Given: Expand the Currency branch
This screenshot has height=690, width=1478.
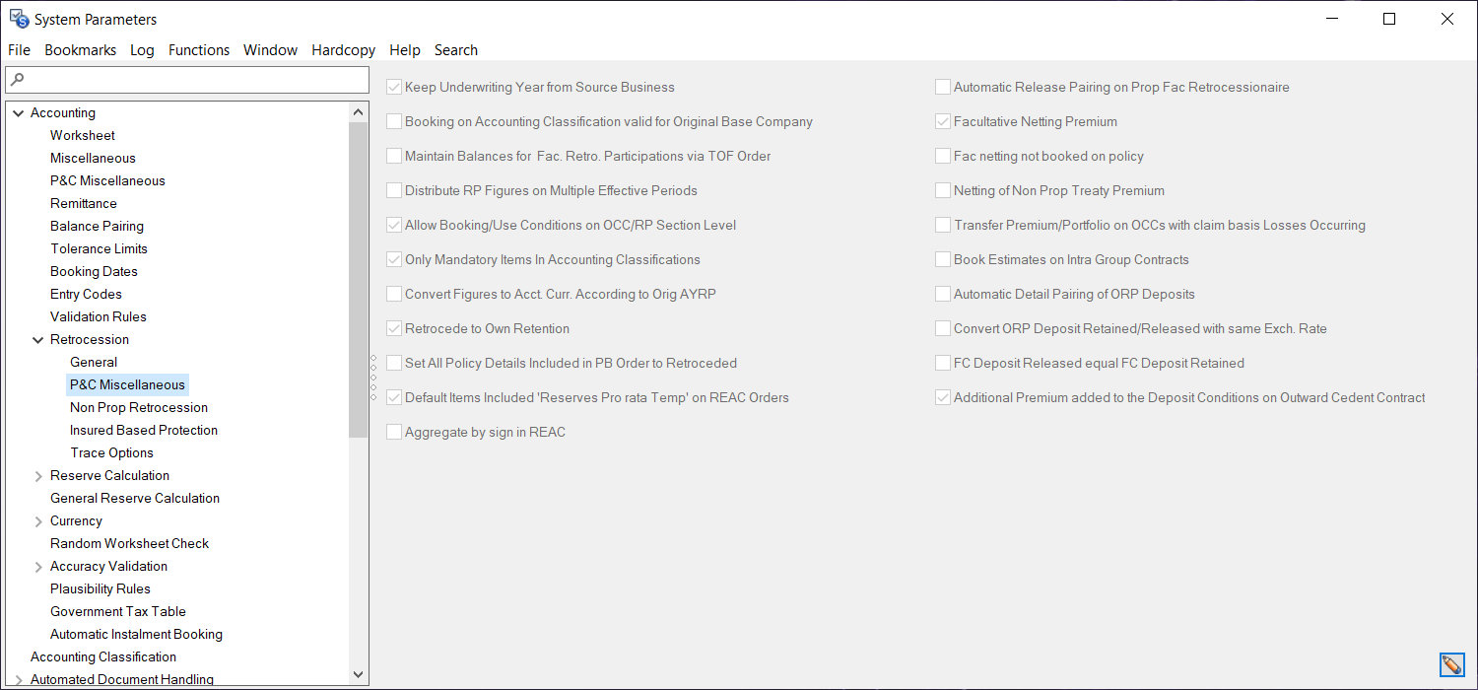Looking at the screenshot, I should [37, 520].
